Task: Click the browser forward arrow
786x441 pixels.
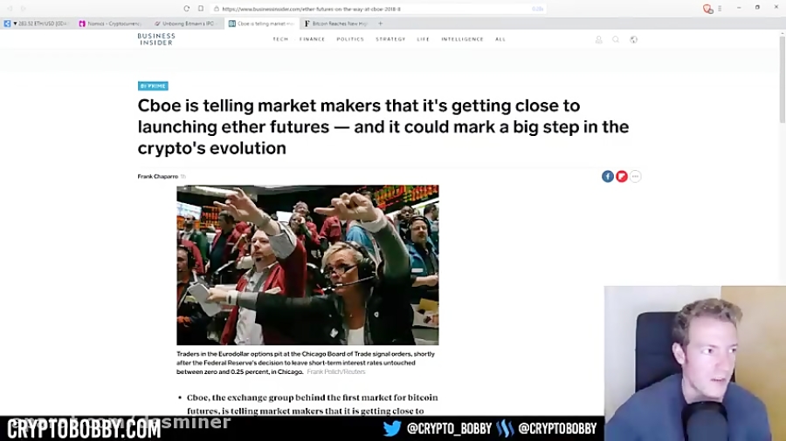Action: 23,9
